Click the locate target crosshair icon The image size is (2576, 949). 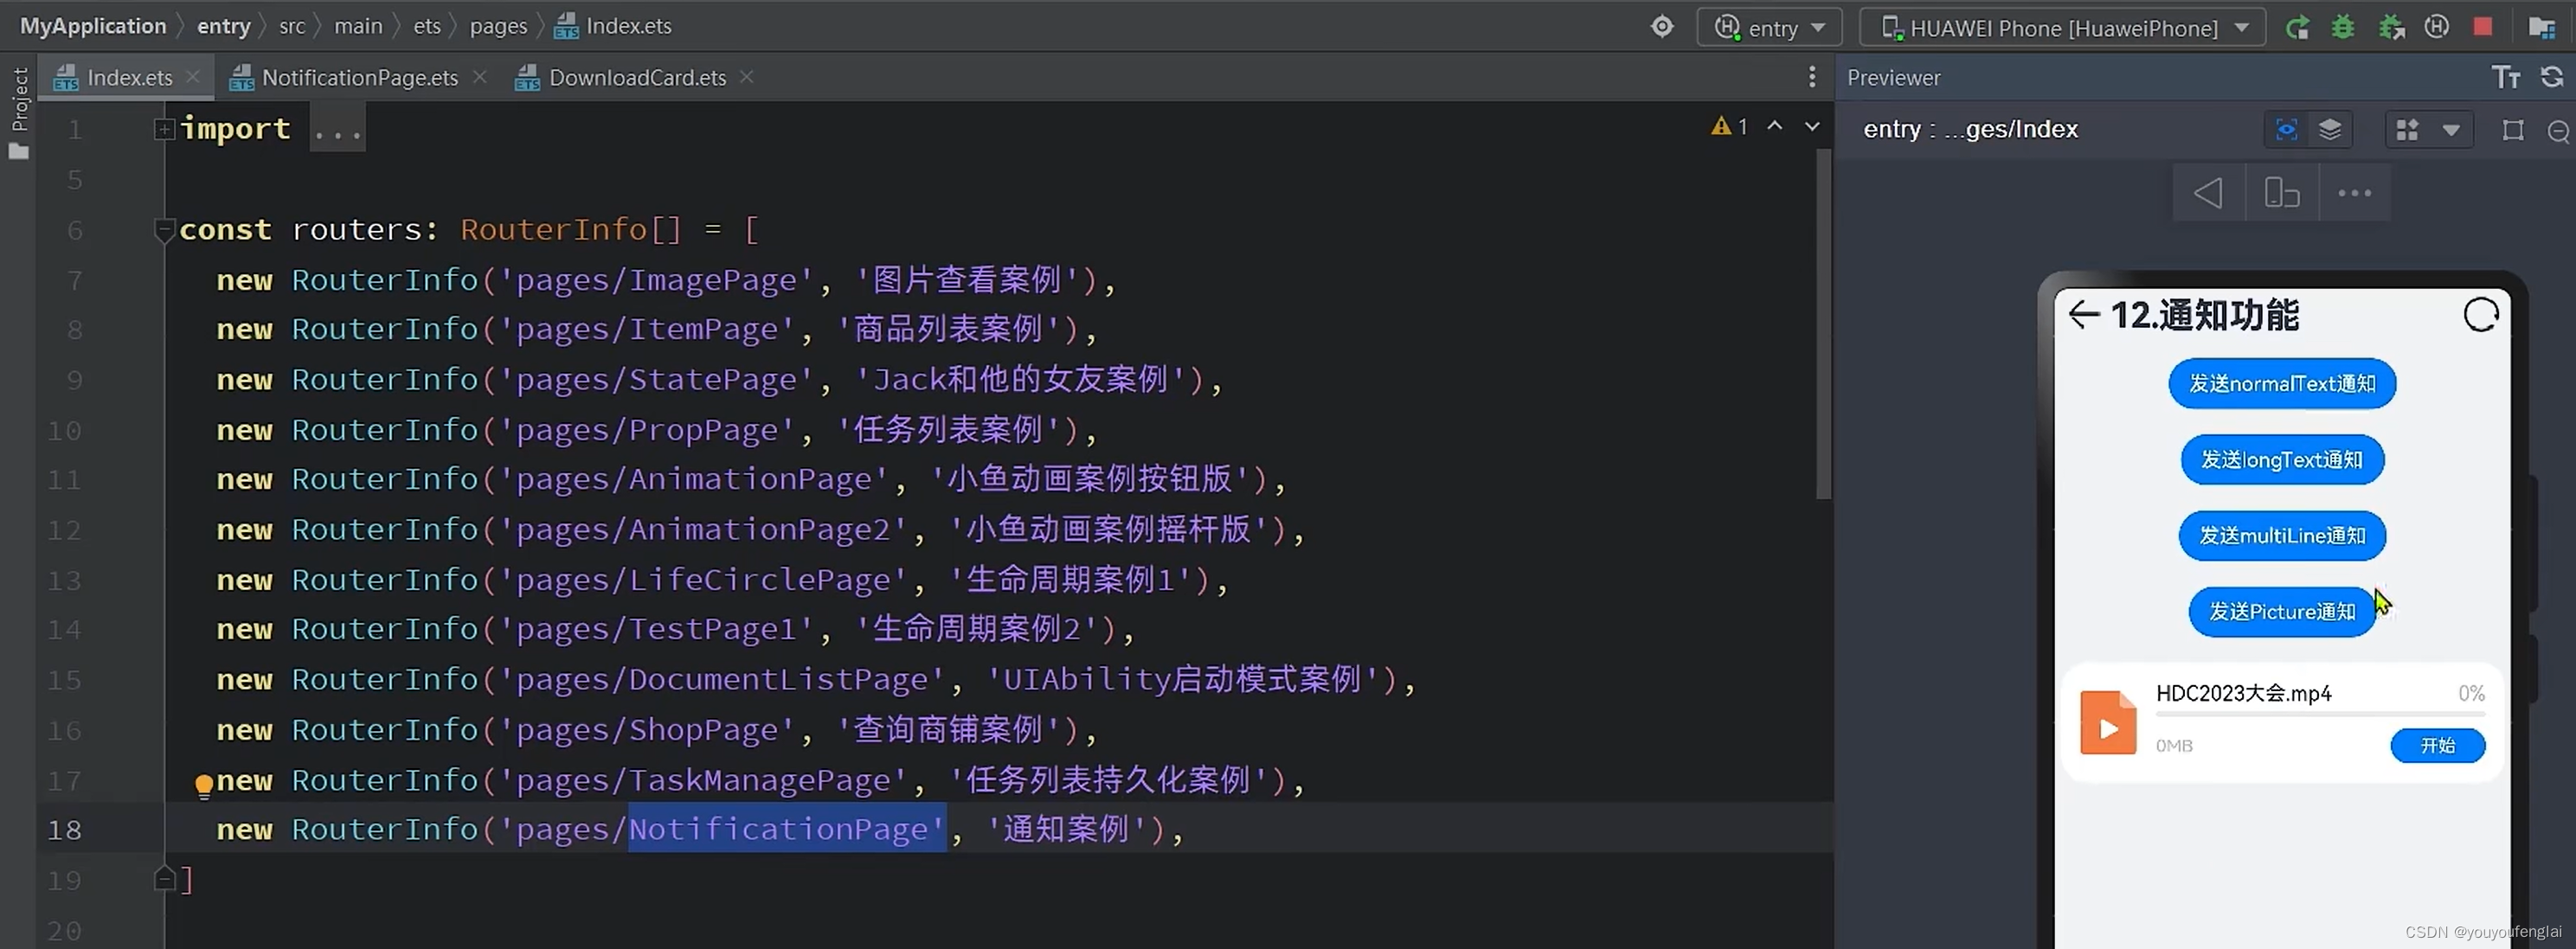coord(1662,27)
